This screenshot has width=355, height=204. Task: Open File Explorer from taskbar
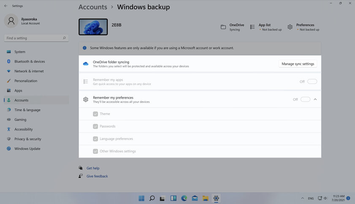pos(205,199)
